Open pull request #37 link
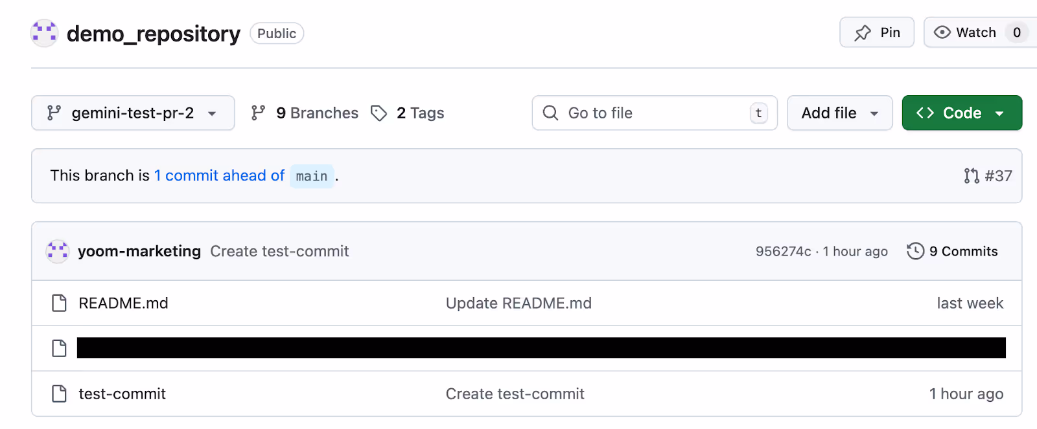 (998, 176)
